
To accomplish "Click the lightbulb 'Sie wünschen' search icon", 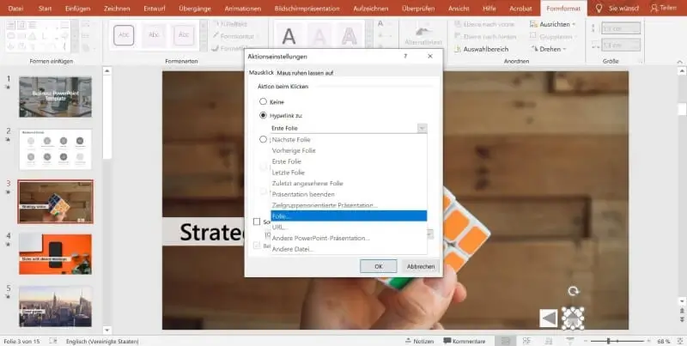I will click(x=599, y=8).
